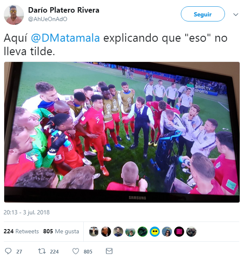Click the third liker avatar with bearded man
This screenshot has width=246, height=259.
coord(118,232)
